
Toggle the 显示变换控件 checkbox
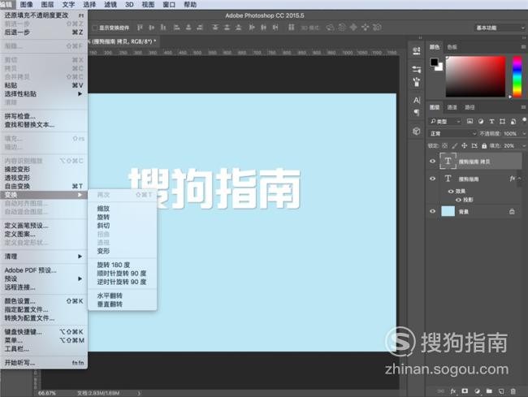(x=95, y=28)
